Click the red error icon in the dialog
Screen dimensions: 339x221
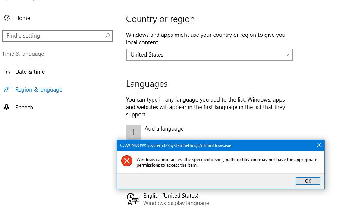click(127, 161)
